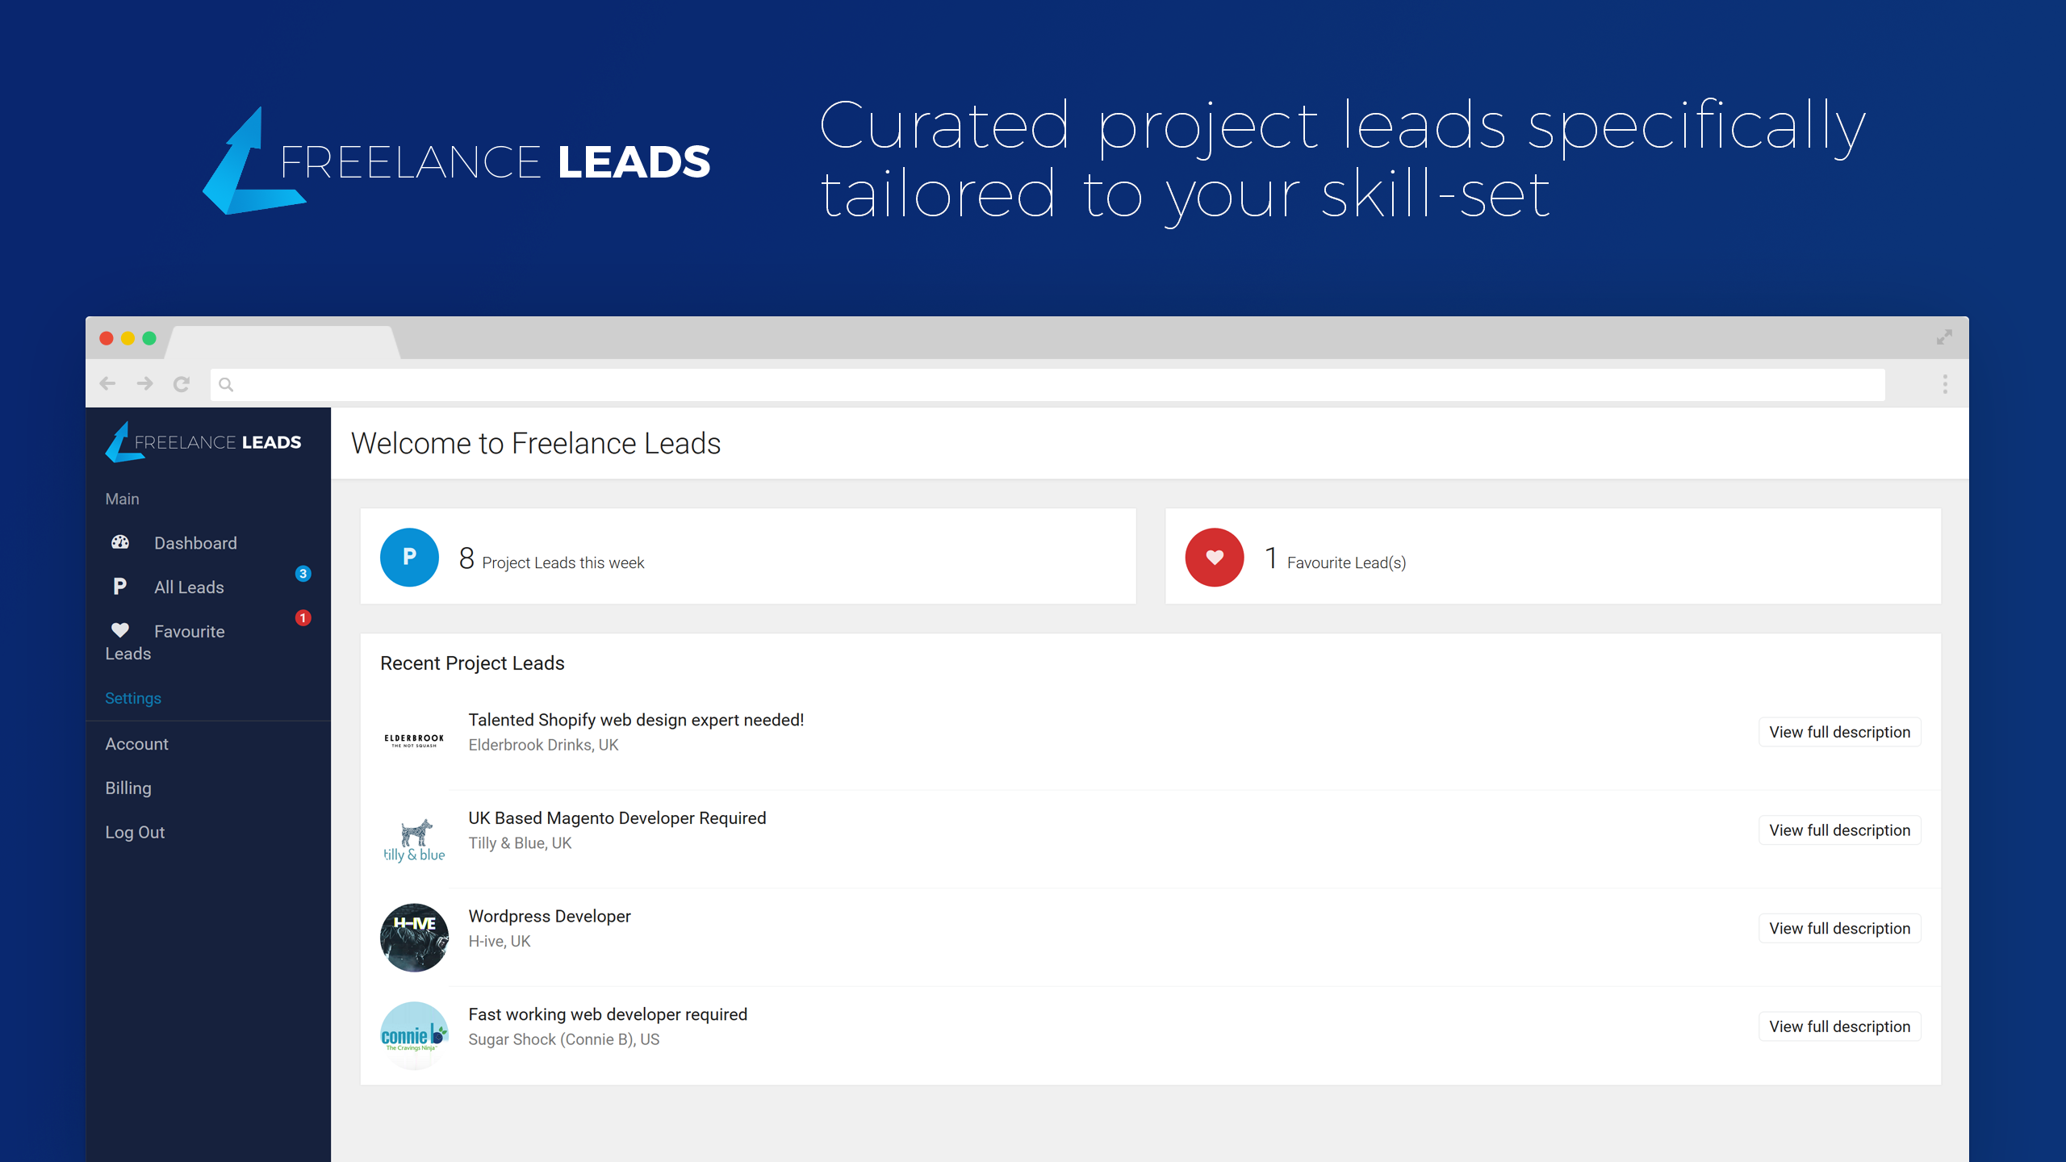Screen dimensions: 2066x1162
Task: Open Favourite Leads in the sidebar
Action: 189,632
